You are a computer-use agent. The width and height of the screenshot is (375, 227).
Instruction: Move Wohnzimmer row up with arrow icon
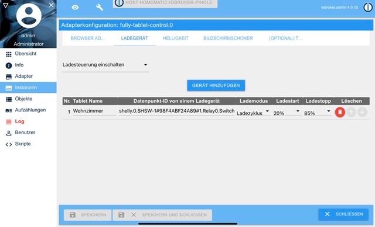(x=351, y=112)
